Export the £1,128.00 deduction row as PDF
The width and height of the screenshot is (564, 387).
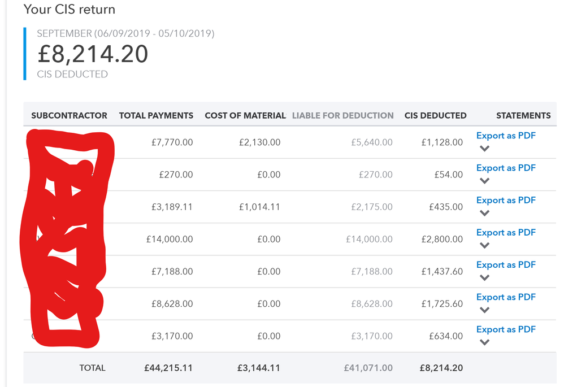tap(506, 136)
